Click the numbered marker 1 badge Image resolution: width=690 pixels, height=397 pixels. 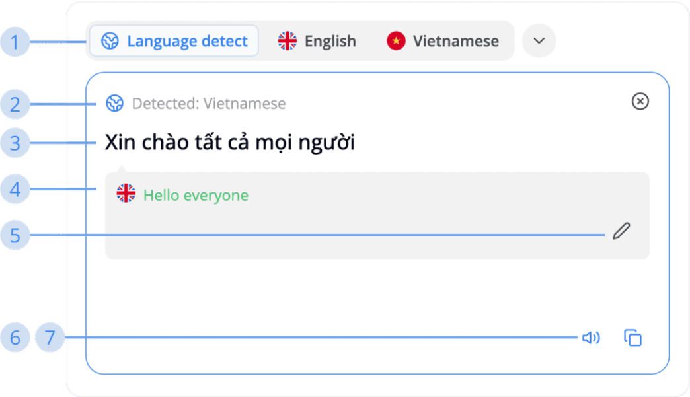[x=15, y=42]
